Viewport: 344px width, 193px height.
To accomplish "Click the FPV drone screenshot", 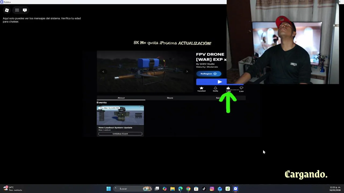I will pos(145,72).
